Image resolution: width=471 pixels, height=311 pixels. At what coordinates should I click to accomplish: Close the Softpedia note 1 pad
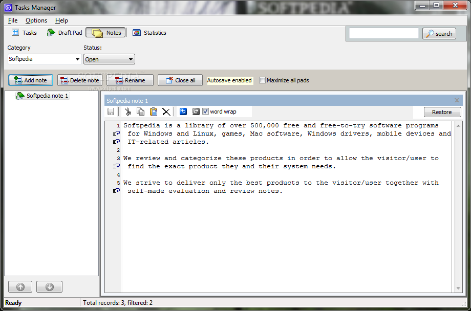[457, 101]
